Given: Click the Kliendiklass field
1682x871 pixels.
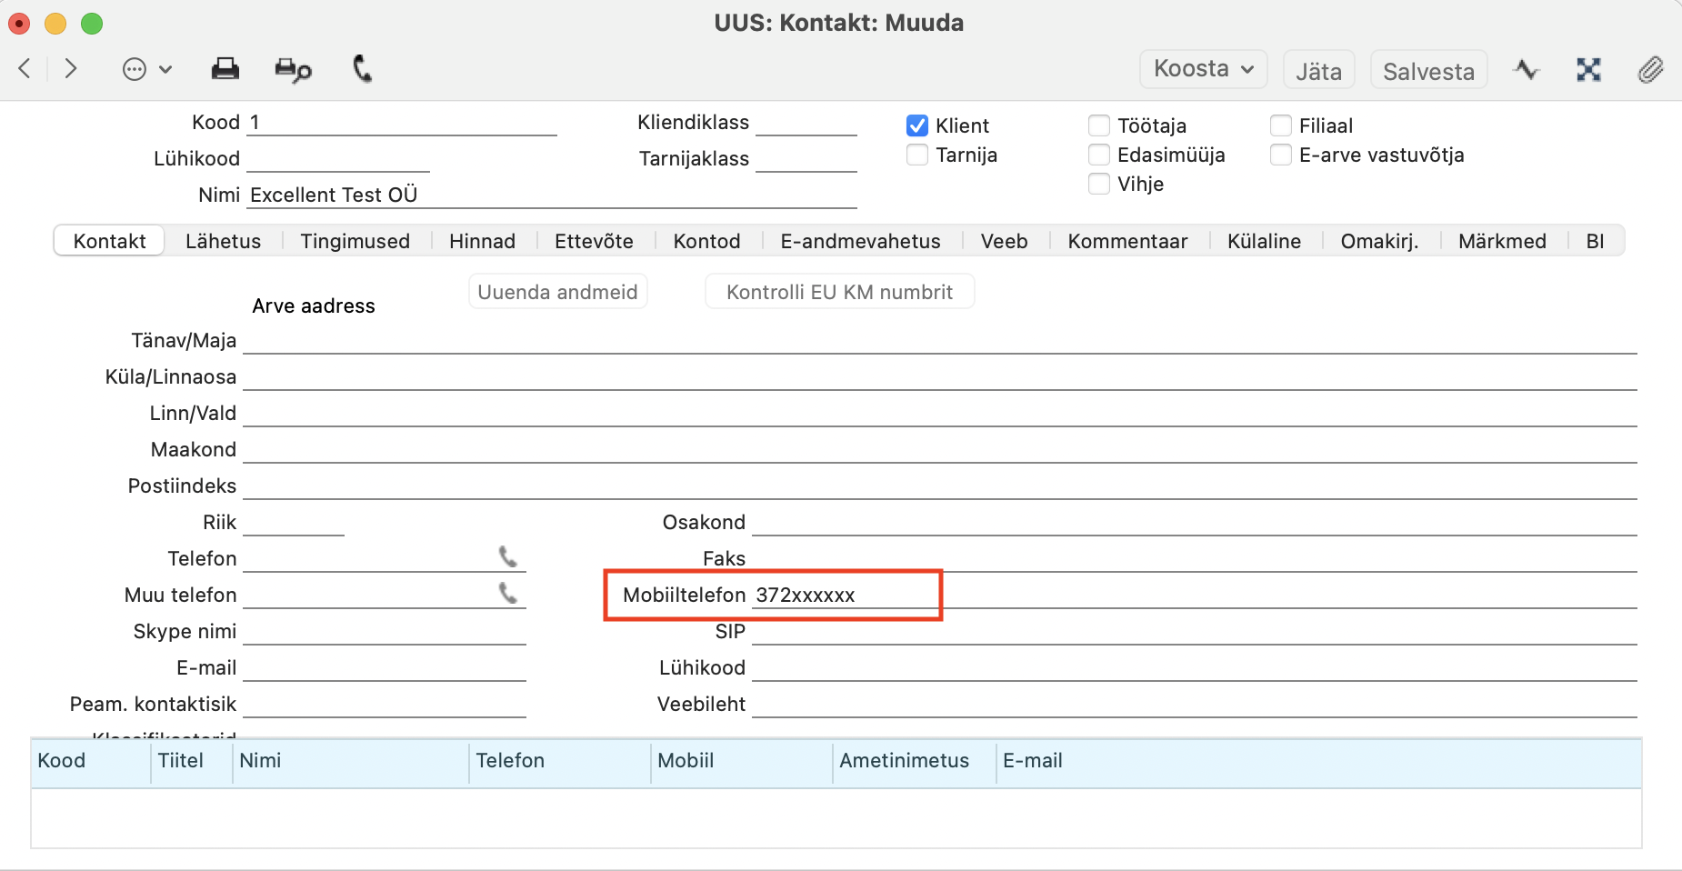Looking at the screenshot, I should 806,123.
